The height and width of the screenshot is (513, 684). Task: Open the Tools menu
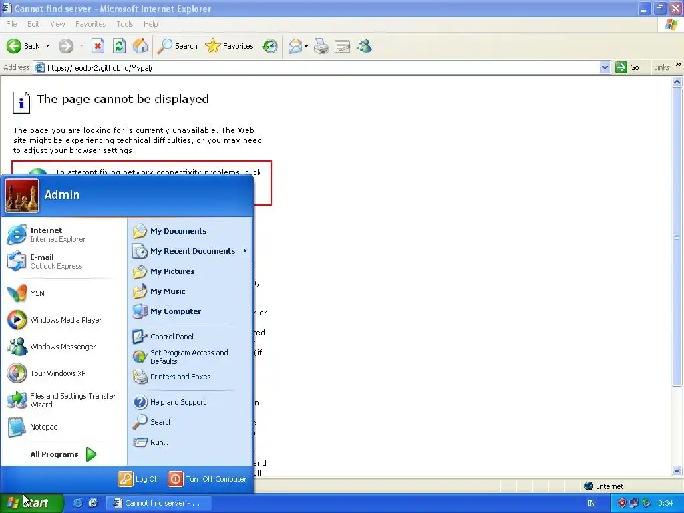124,24
